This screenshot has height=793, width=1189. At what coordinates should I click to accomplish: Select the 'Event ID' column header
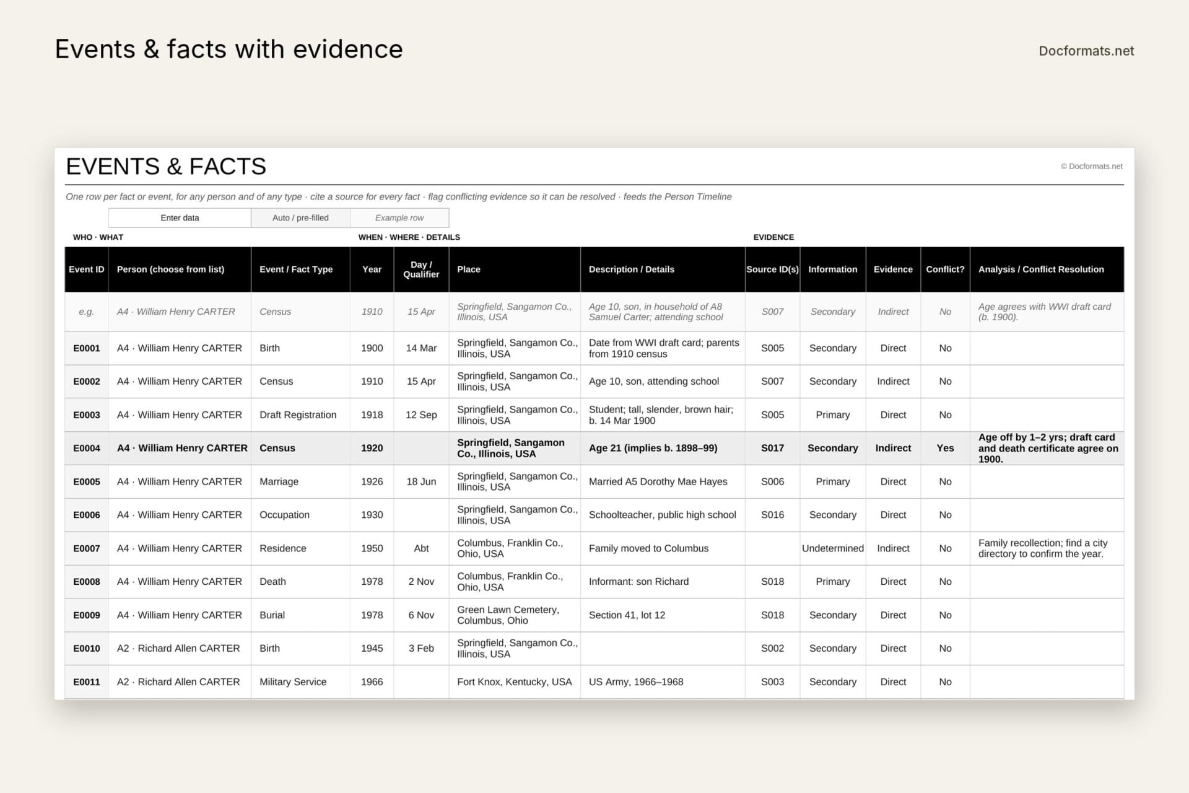pos(87,269)
